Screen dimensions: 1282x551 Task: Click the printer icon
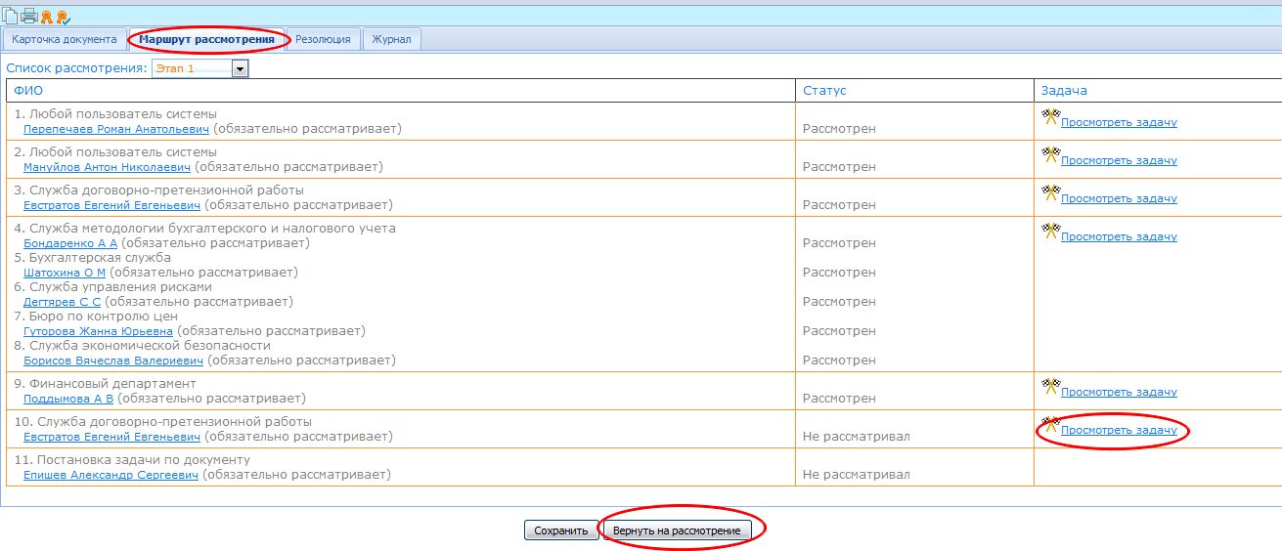(x=28, y=16)
